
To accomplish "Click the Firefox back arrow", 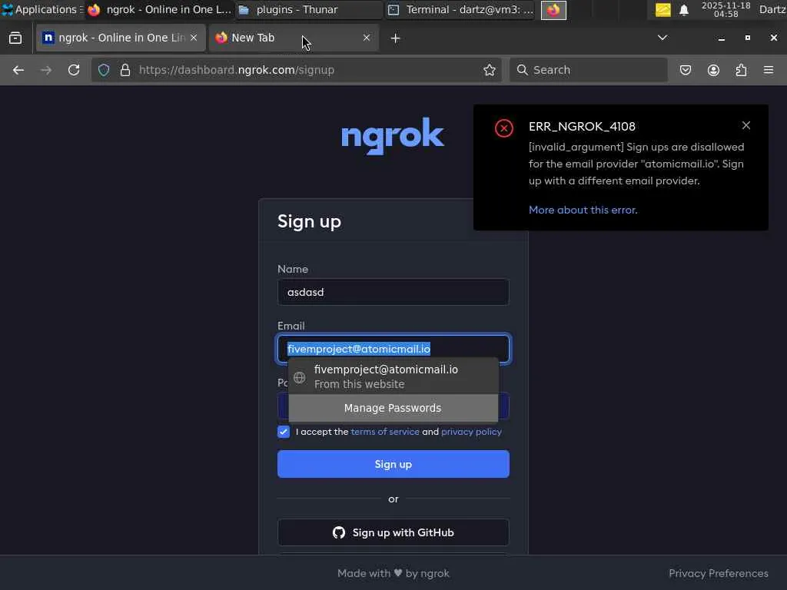I will (x=18, y=70).
